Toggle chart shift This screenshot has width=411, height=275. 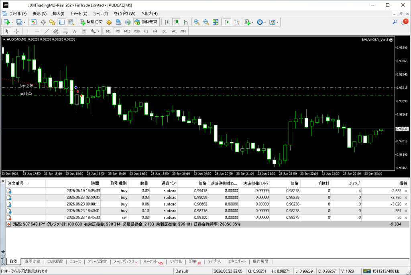click(236, 23)
